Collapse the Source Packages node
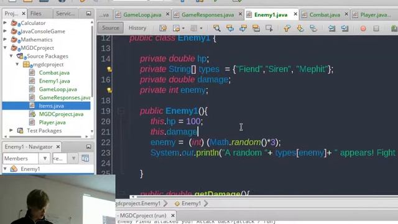 [11, 56]
